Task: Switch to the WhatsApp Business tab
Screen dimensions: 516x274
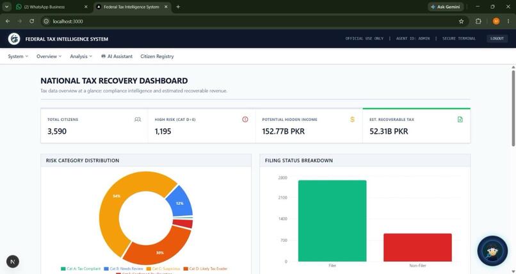Action: [48, 7]
